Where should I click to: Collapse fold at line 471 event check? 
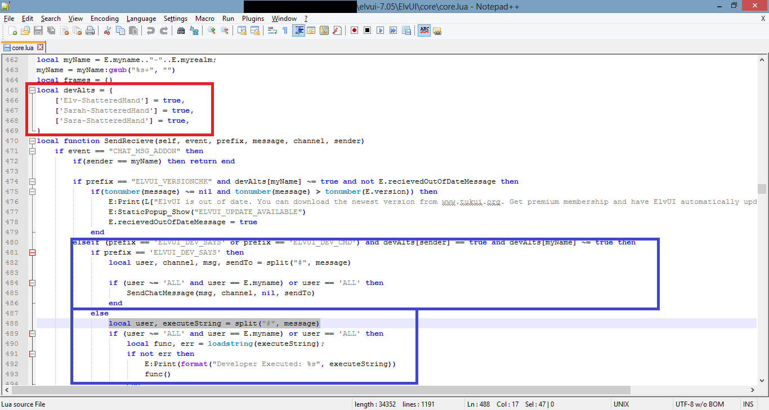(32, 151)
